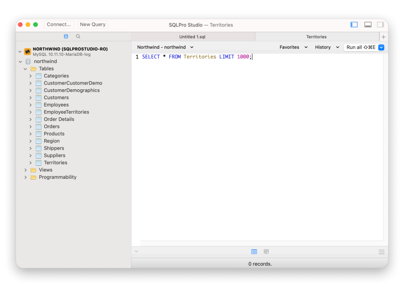Toggle the right inspector panel visibility
Viewport: 404px width, 289px height.
tap(380, 25)
